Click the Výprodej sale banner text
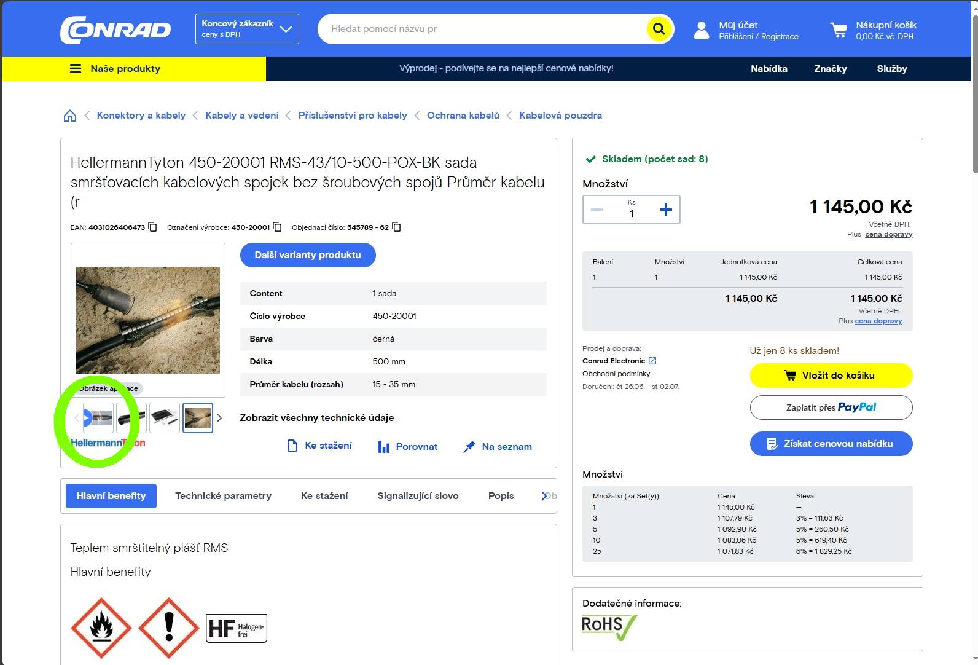This screenshot has height=665, width=978. (506, 68)
